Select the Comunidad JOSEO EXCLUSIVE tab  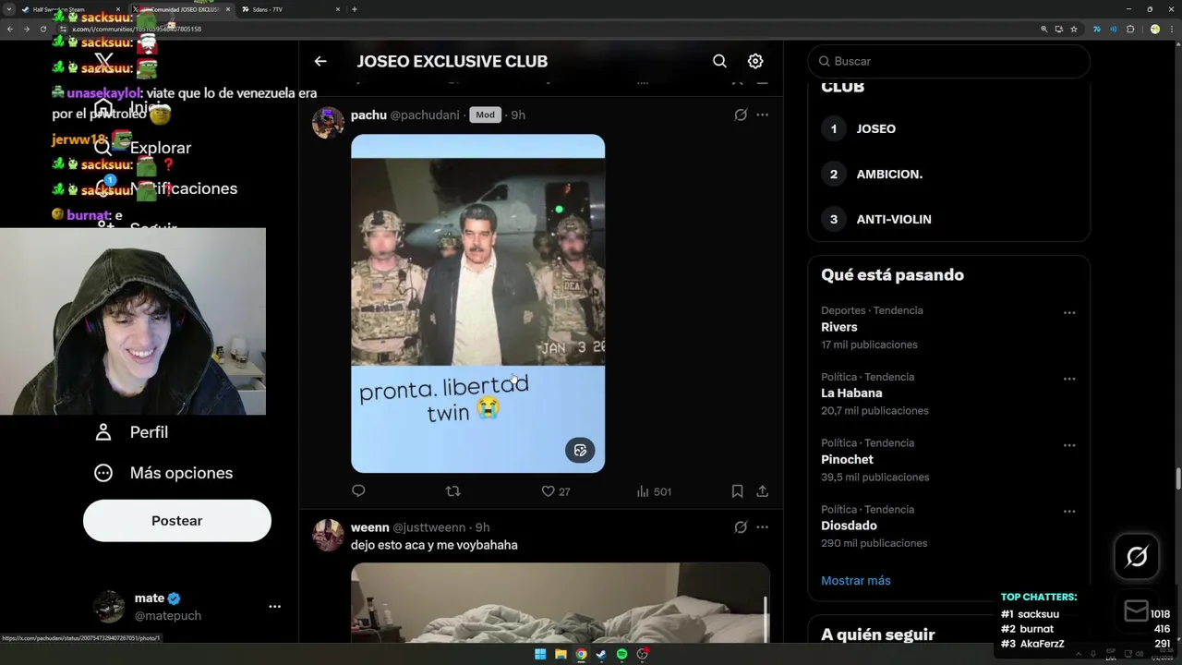click(181, 9)
